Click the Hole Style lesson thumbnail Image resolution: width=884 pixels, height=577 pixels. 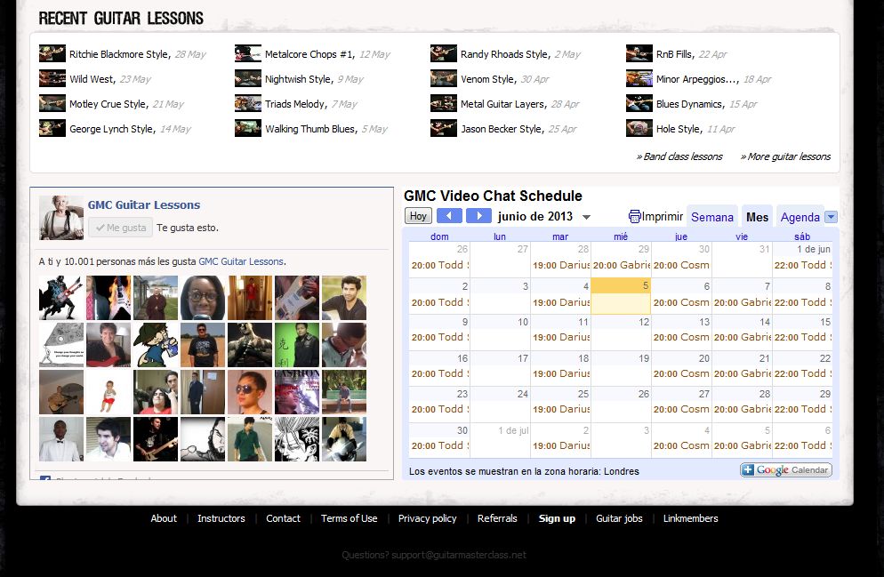(x=639, y=128)
